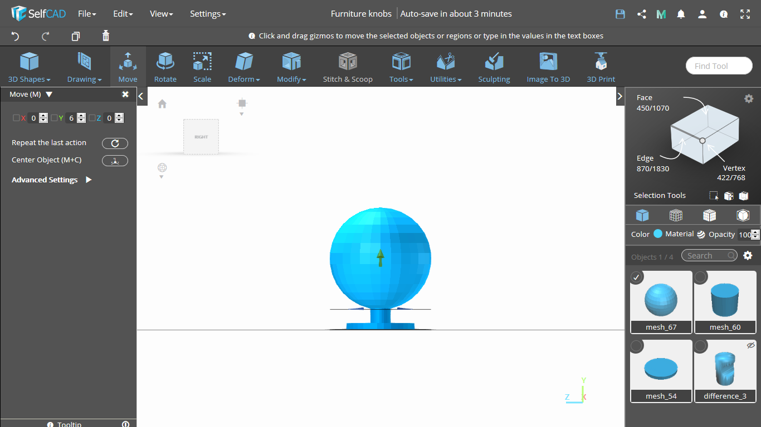
Task: Toggle the Tooltip switch
Action: tap(125, 424)
